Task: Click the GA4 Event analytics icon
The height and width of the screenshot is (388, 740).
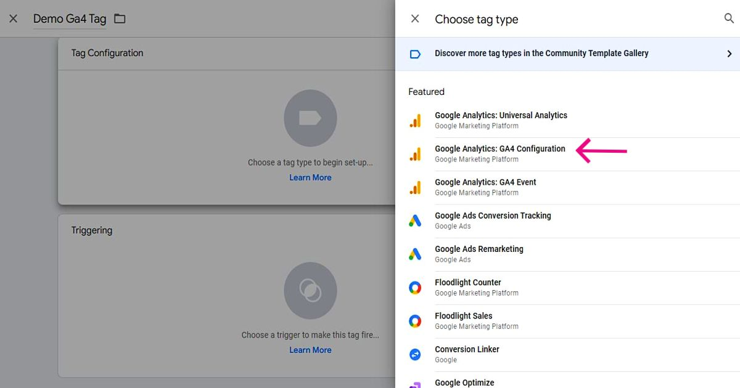Action: tap(415, 187)
